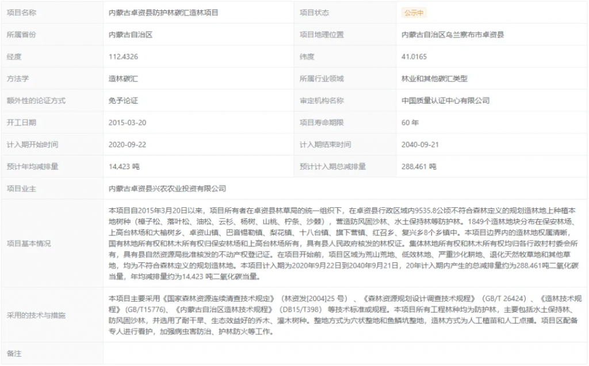589x366 pixels.
Task: Click the 方法学 value 造林碳汇
Action: pyautogui.click(x=123, y=78)
